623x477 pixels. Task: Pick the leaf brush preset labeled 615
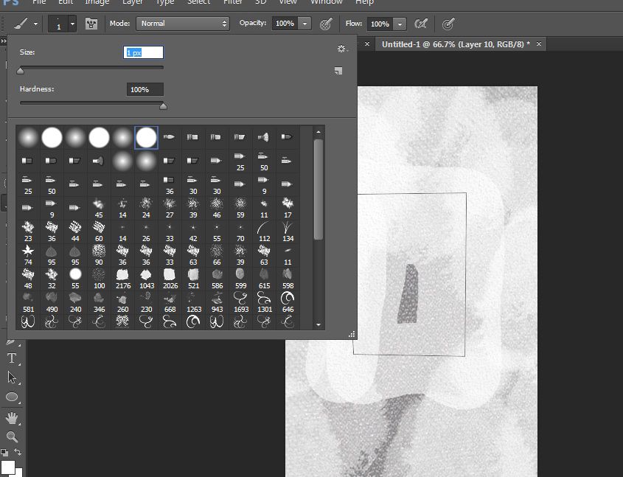(x=264, y=279)
